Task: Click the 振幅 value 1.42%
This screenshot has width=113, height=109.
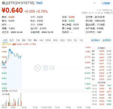Action: [x=12, y=28]
